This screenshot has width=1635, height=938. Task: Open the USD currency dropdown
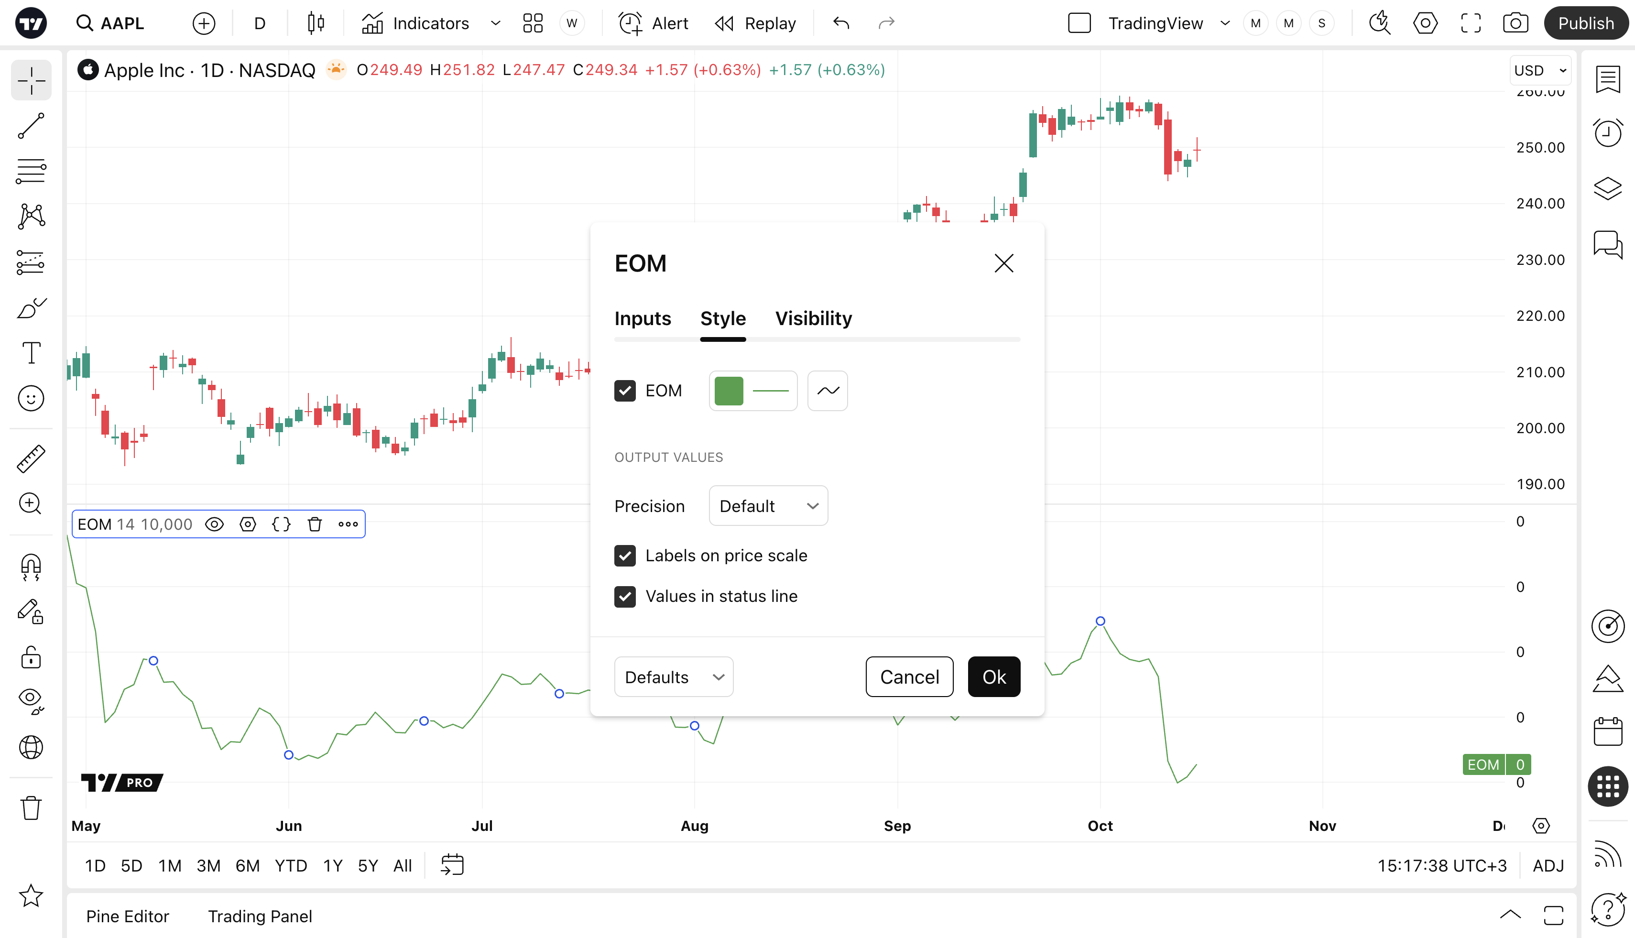pyautogui.click(x=1540, y=70)
